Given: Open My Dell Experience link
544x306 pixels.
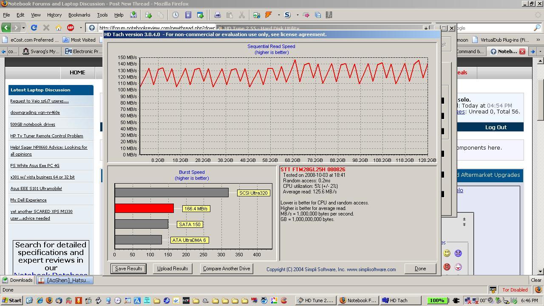Looking at the screenshot, I should tap(28, 200).
